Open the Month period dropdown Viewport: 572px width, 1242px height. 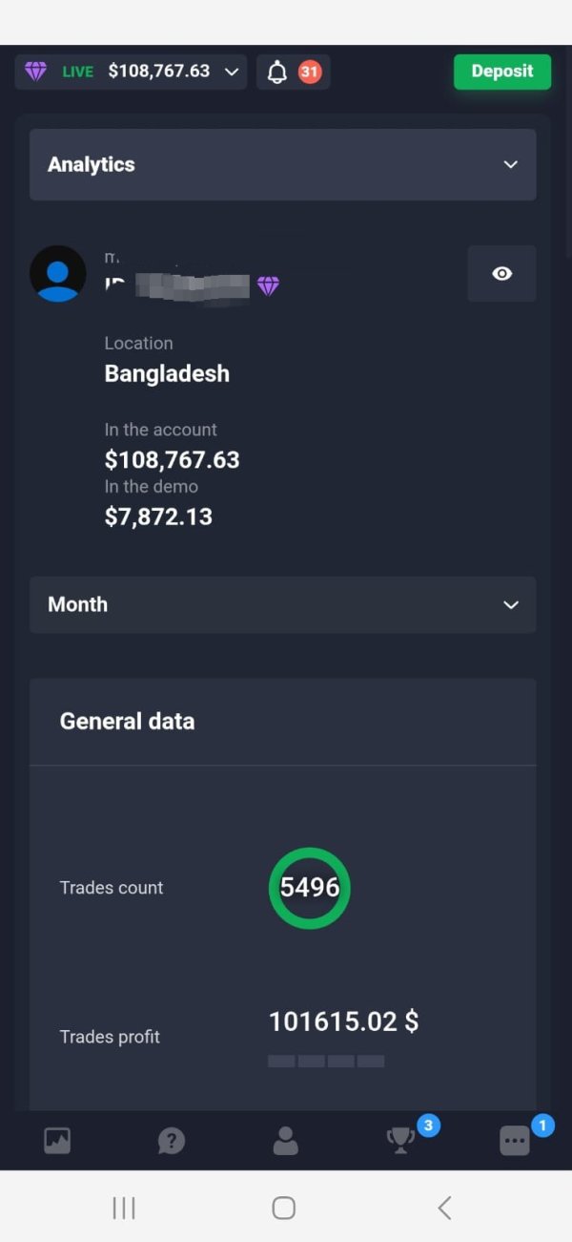[283, 604]
